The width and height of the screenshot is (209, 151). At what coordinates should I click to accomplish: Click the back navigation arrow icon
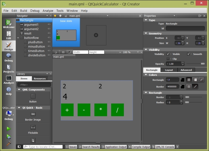click(55, 15)
